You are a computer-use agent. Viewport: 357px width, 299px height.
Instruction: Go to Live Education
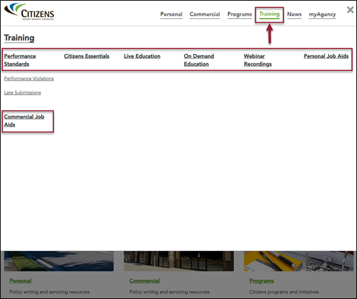click(142, 56)
